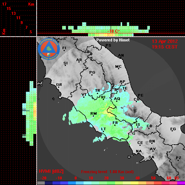This screenshot has height=185, width=185.
Task: Click the PZ city label
Action: [178, 158]
